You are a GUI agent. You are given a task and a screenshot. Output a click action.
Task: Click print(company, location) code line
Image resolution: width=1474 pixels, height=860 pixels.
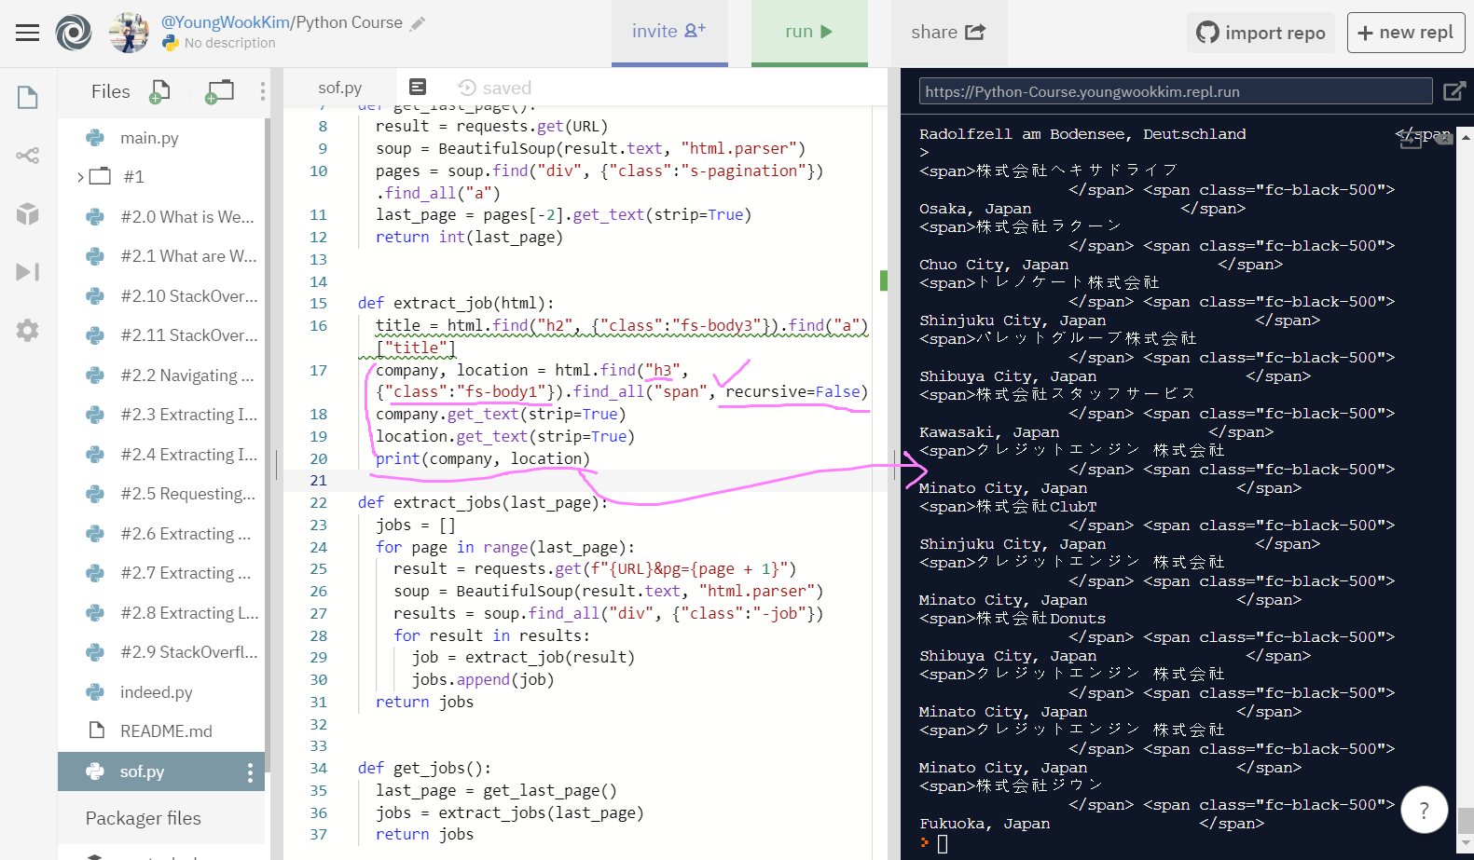click(x=483, y=458)
